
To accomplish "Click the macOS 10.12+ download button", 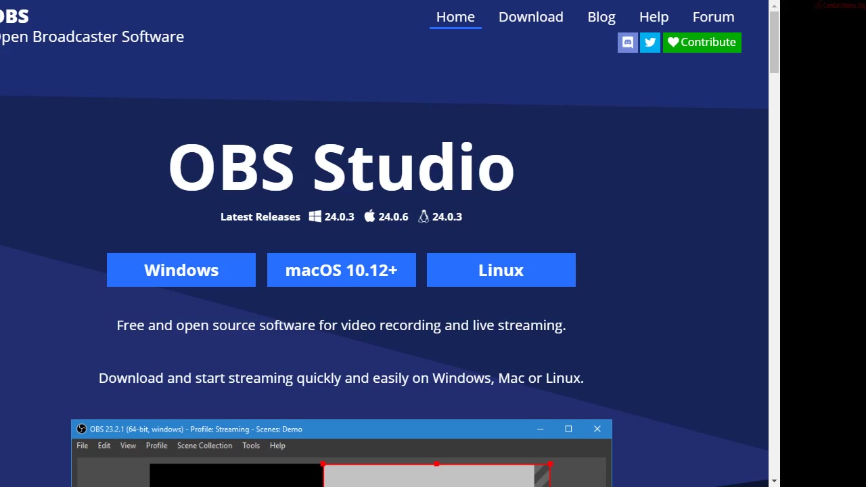I will pos(341,270).
